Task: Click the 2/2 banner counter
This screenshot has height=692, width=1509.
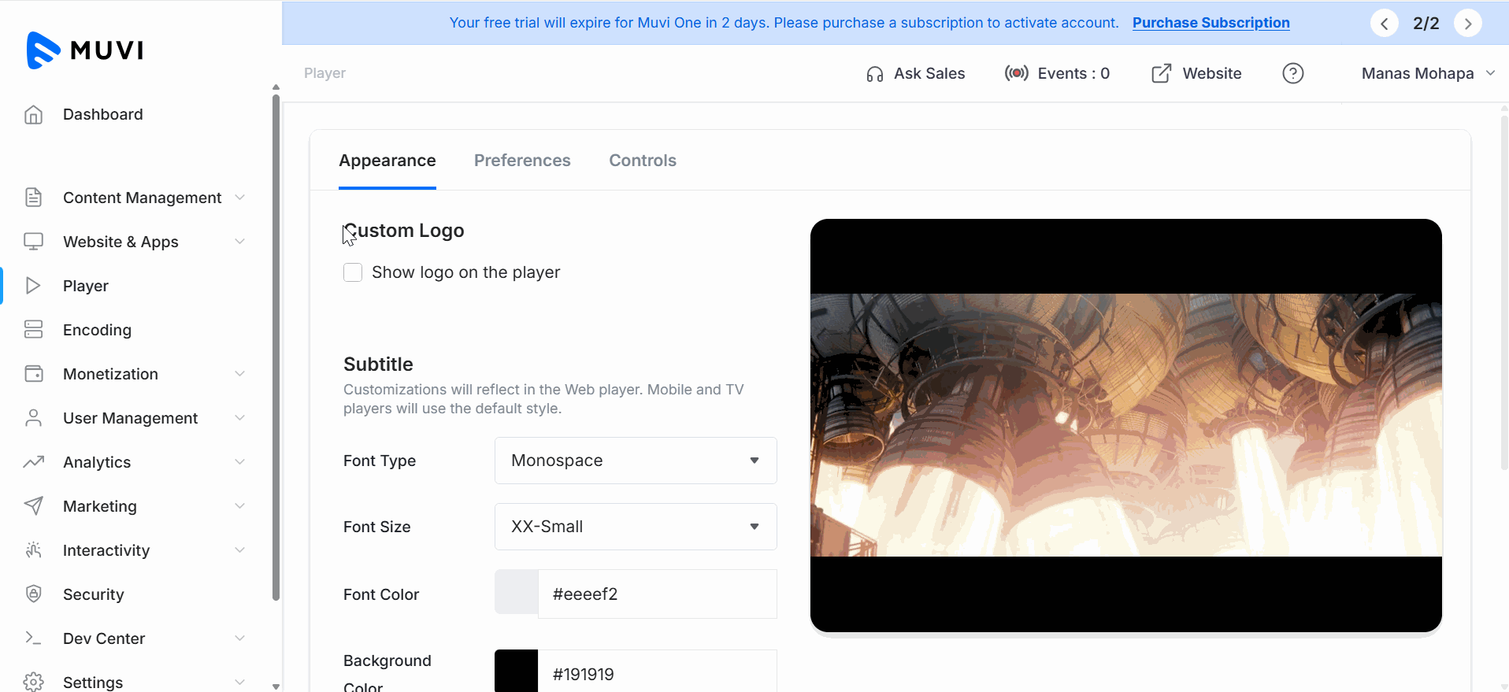Action: point(1426,23)
